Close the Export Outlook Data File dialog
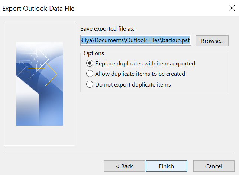The image size is (239, 175). tap(232, 8)
